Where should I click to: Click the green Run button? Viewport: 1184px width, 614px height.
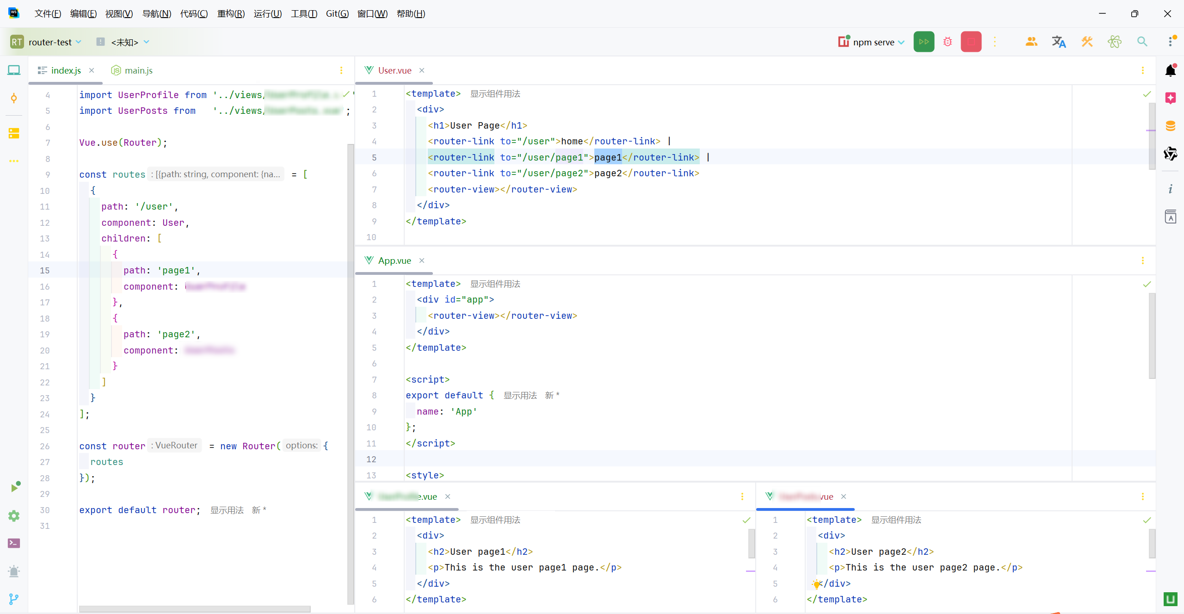(924, 42)
